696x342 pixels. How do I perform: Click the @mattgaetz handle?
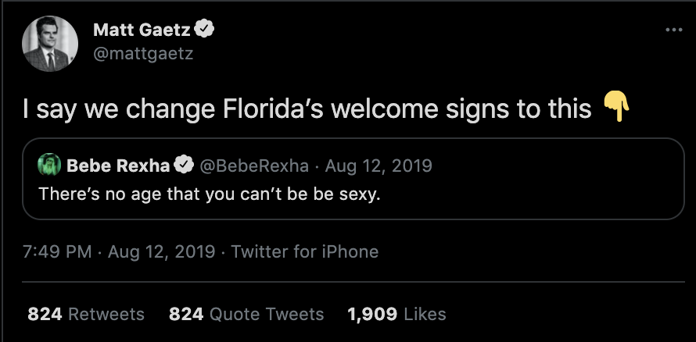pyautogui.click(x=142, y=53)
